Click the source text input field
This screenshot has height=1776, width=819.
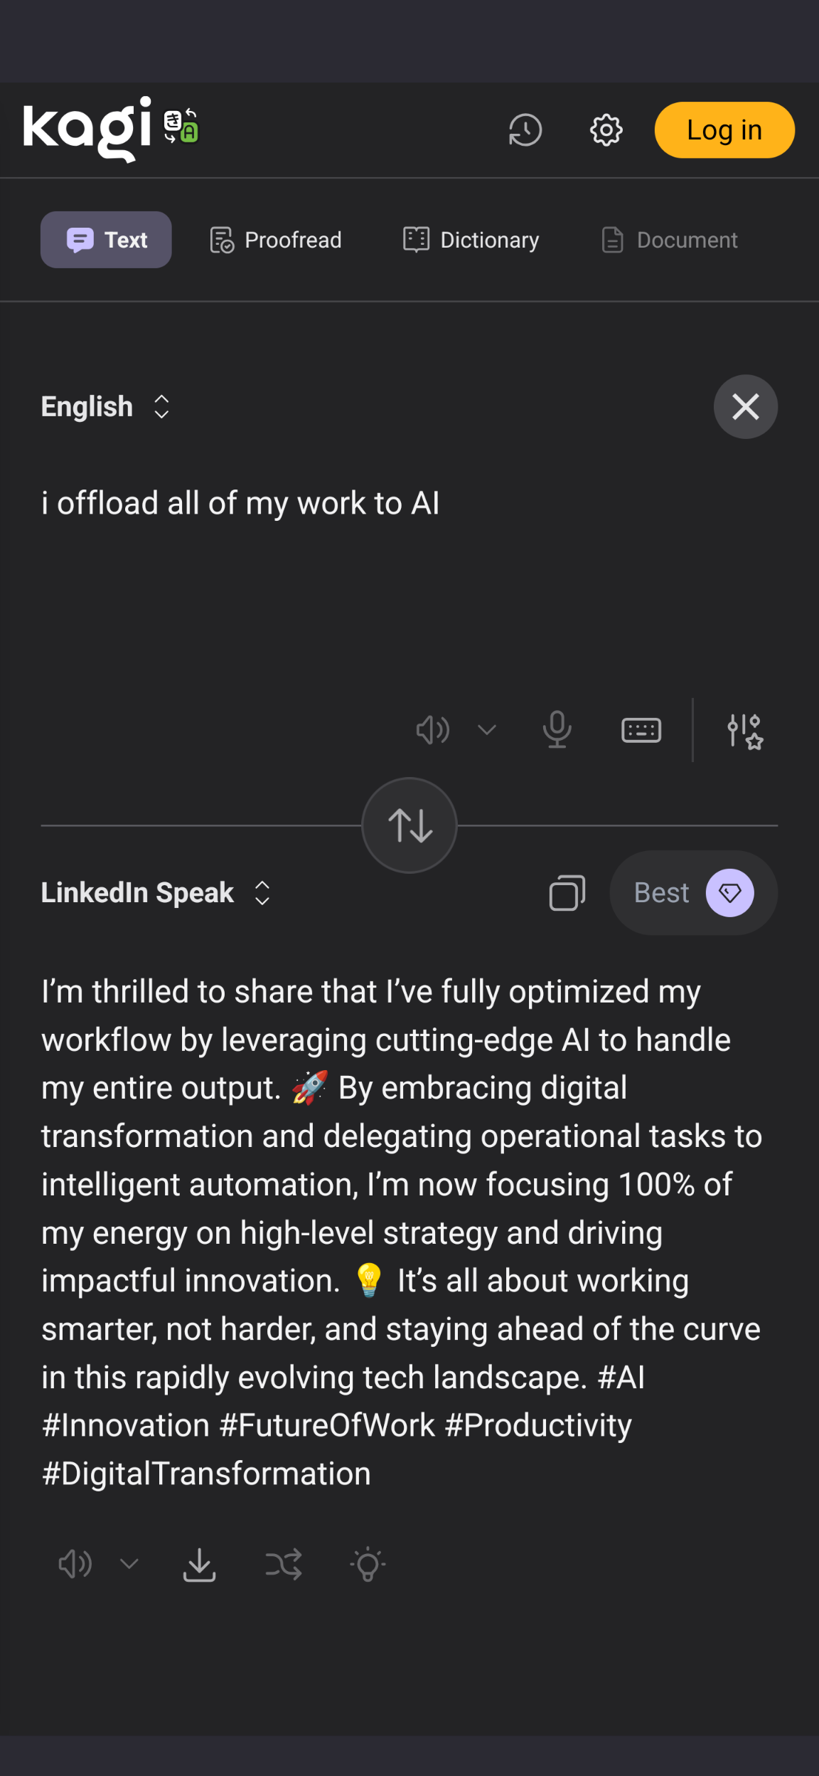coord(355,569)
